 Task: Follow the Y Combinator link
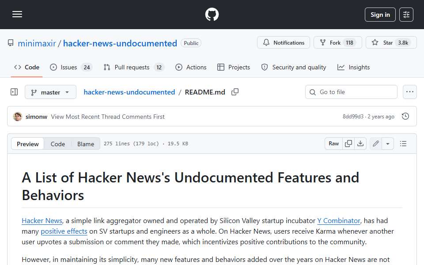(339, 221)
